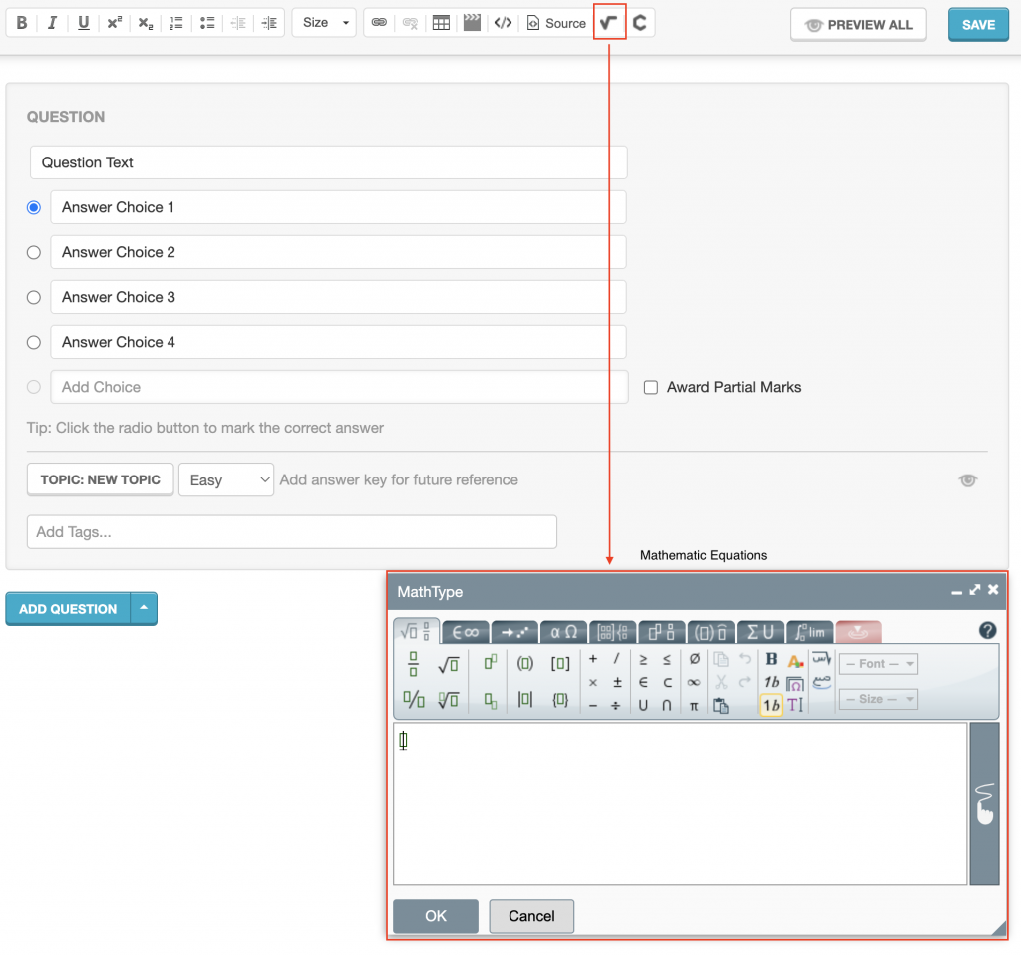The width and height of the screenshot is (1021, 955).
Task: Click the insert link icon
Action: coord(379,23)
